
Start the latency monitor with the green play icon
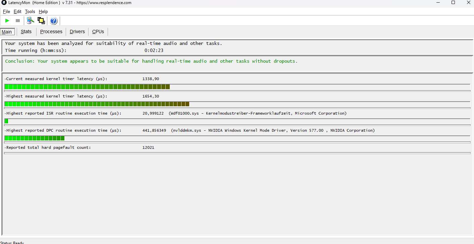coord(7,20)
